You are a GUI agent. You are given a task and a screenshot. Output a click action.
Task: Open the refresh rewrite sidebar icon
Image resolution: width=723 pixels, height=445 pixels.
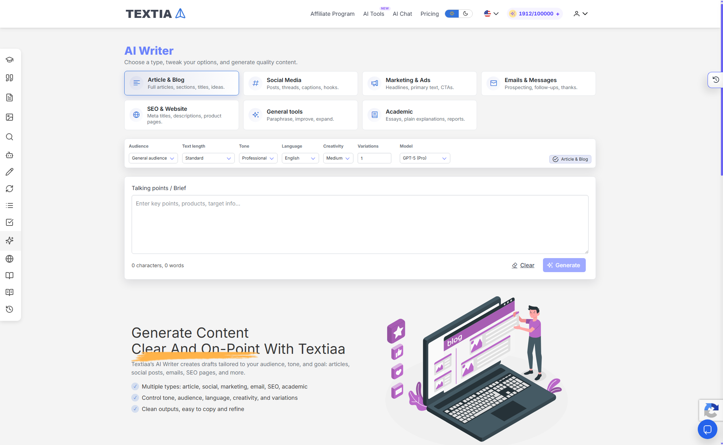click(x=9, y=189)
